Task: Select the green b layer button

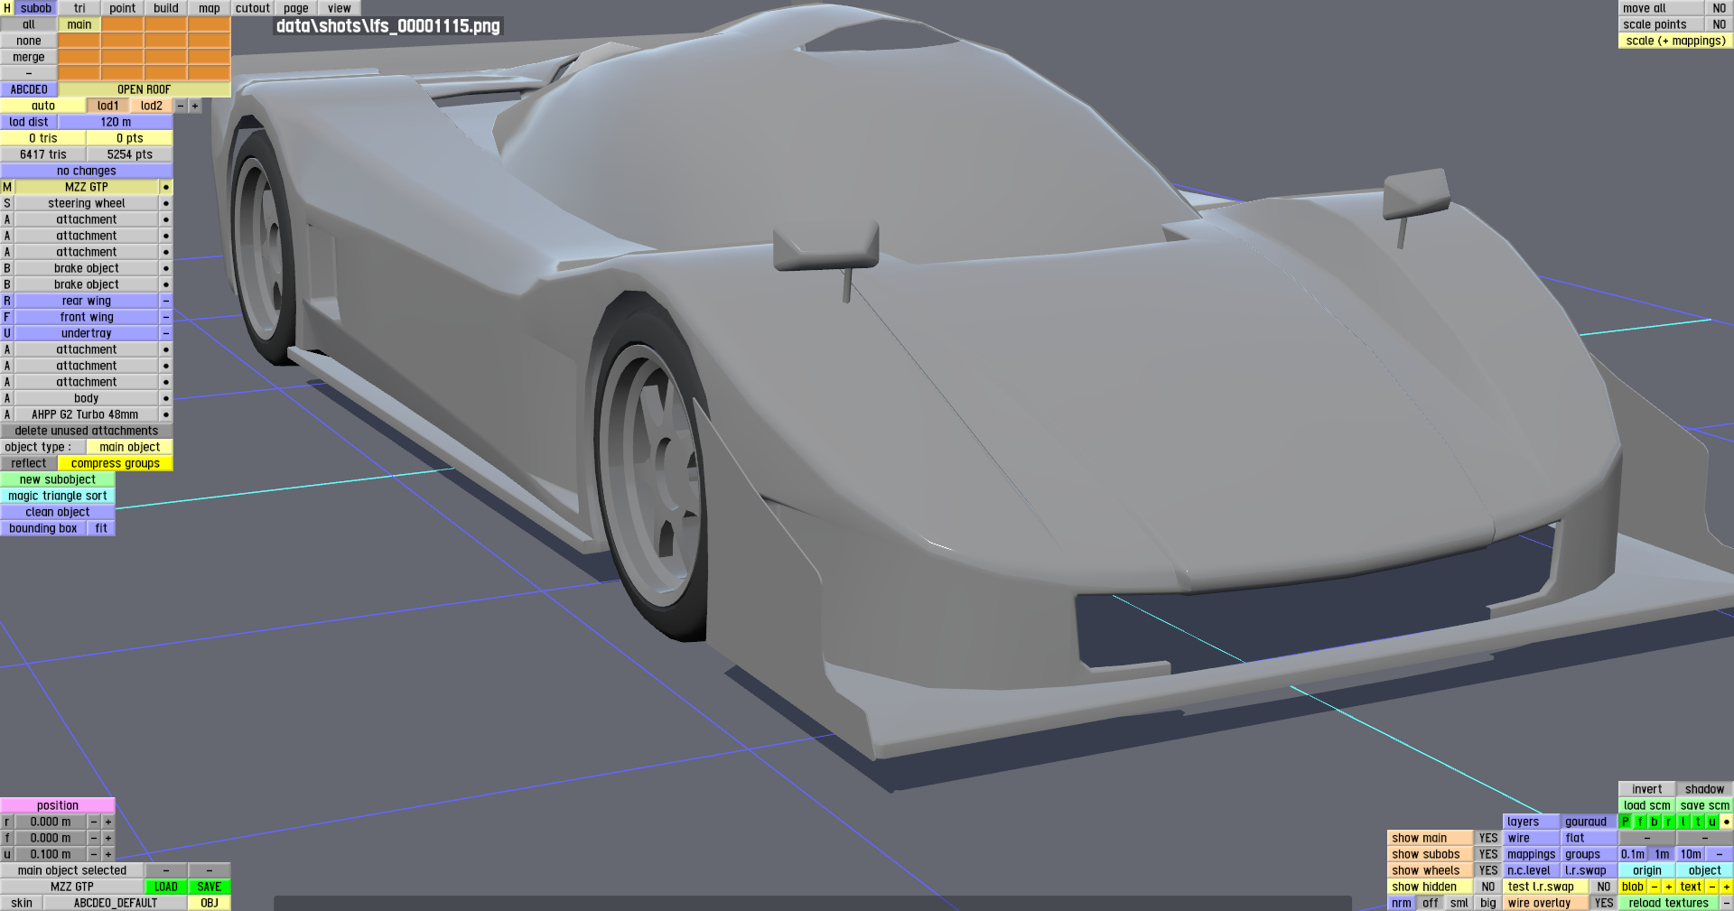Action: 1655,822
